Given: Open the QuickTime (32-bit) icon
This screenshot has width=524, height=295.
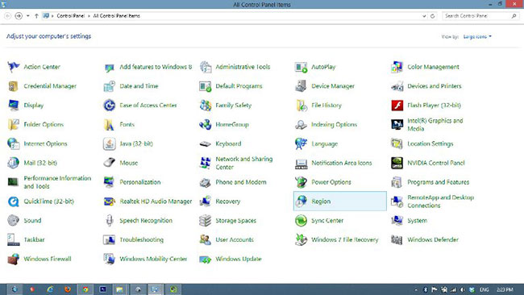Looking at the screenshot, I should tap(14, 202).
